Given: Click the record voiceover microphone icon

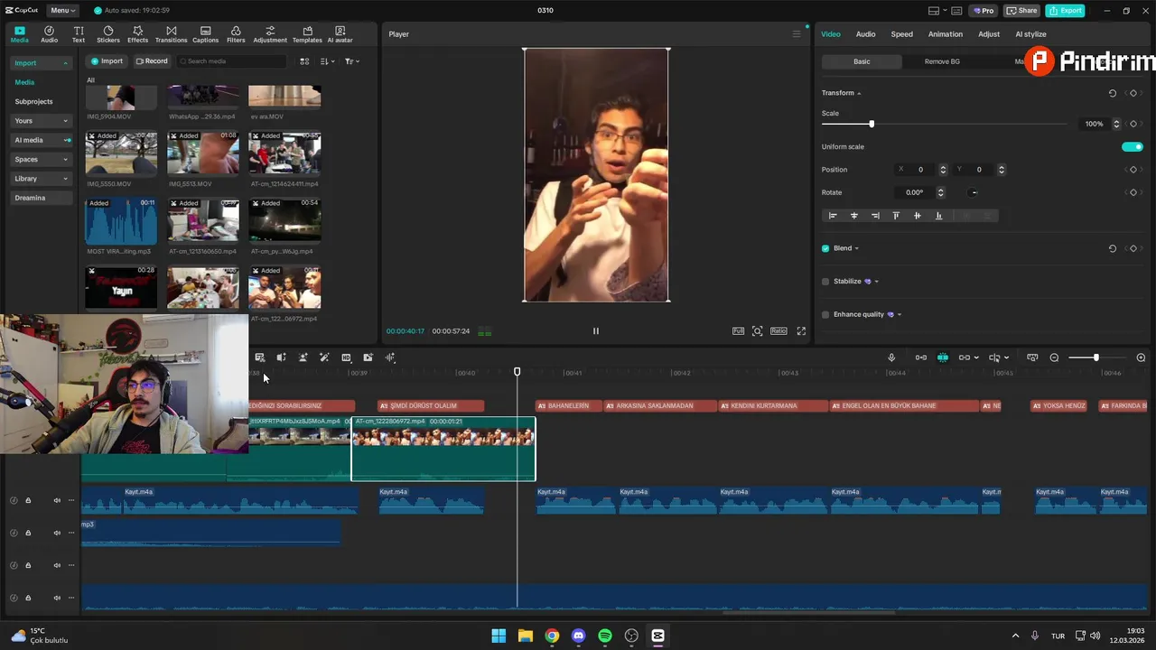Looking at the screenshot, I should pos(891,357).
